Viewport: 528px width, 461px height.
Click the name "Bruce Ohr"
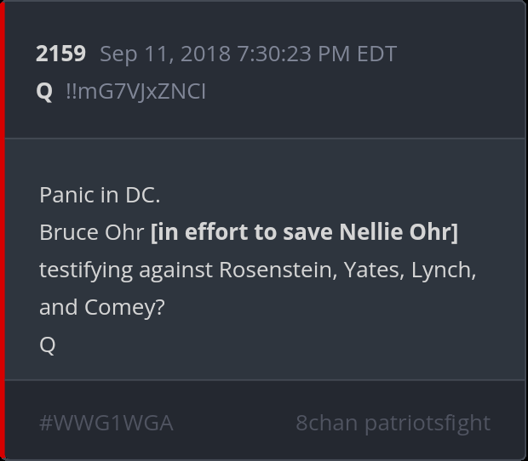point(91,232)
